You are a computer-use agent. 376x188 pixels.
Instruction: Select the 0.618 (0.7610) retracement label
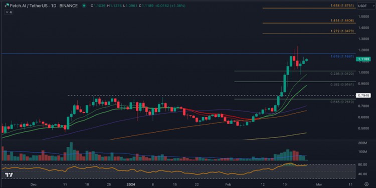(x=342, y=102)
